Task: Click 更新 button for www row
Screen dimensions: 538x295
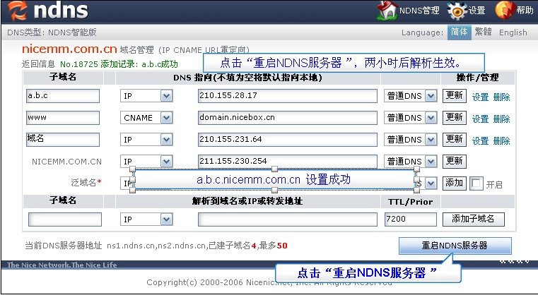Action: (454, 118)
